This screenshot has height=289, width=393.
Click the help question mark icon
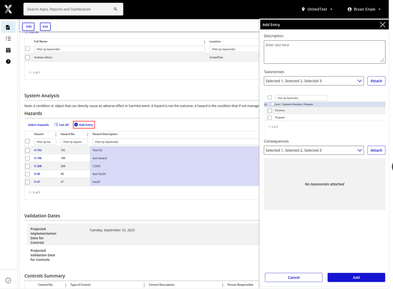8,61
